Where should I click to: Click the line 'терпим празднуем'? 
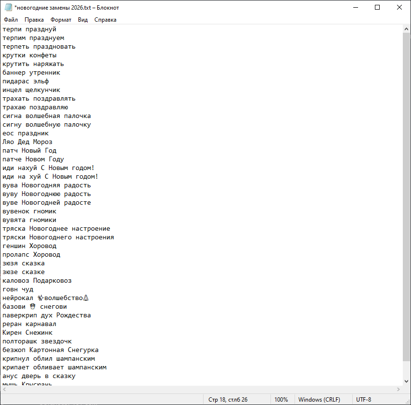pos(33,38)
